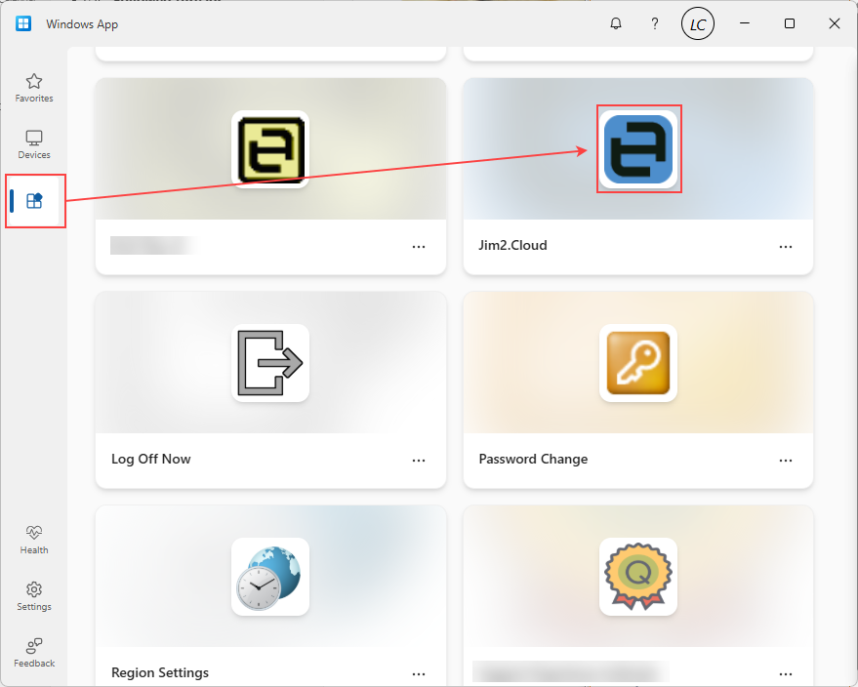Click the Region Settings globe-clock icon

[x=270, y=577]
